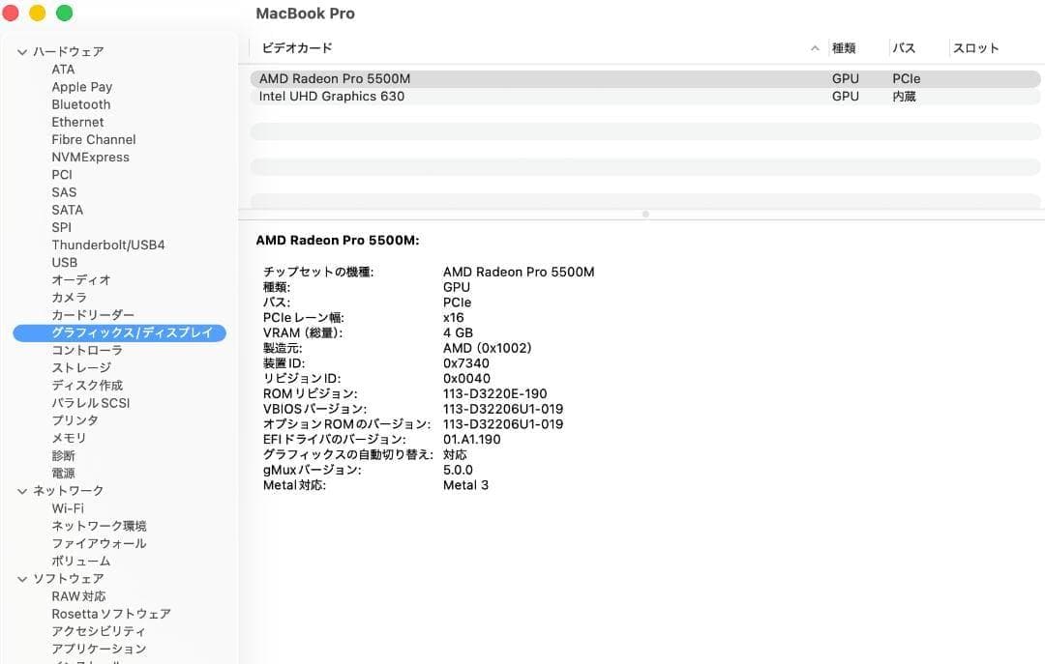This screenshot has width=1045, height=664.
Task: Minimize the System Information window
Action: pos(37,14)
